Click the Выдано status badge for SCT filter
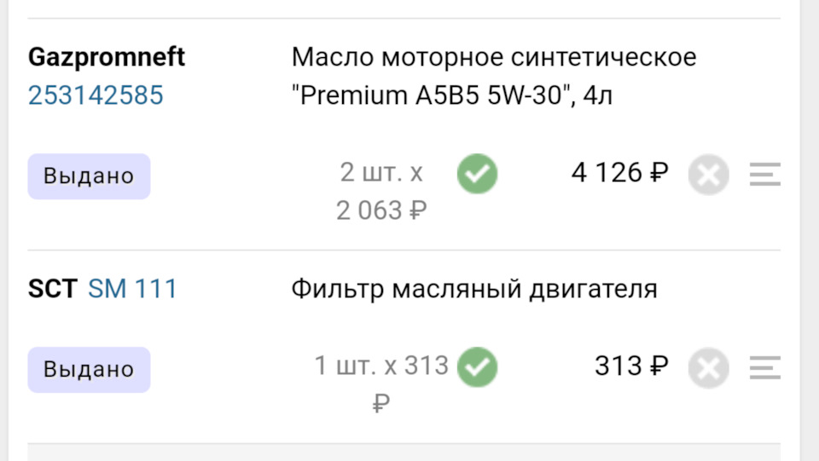This screenshot has height=461, width=819. coord(89,370)
